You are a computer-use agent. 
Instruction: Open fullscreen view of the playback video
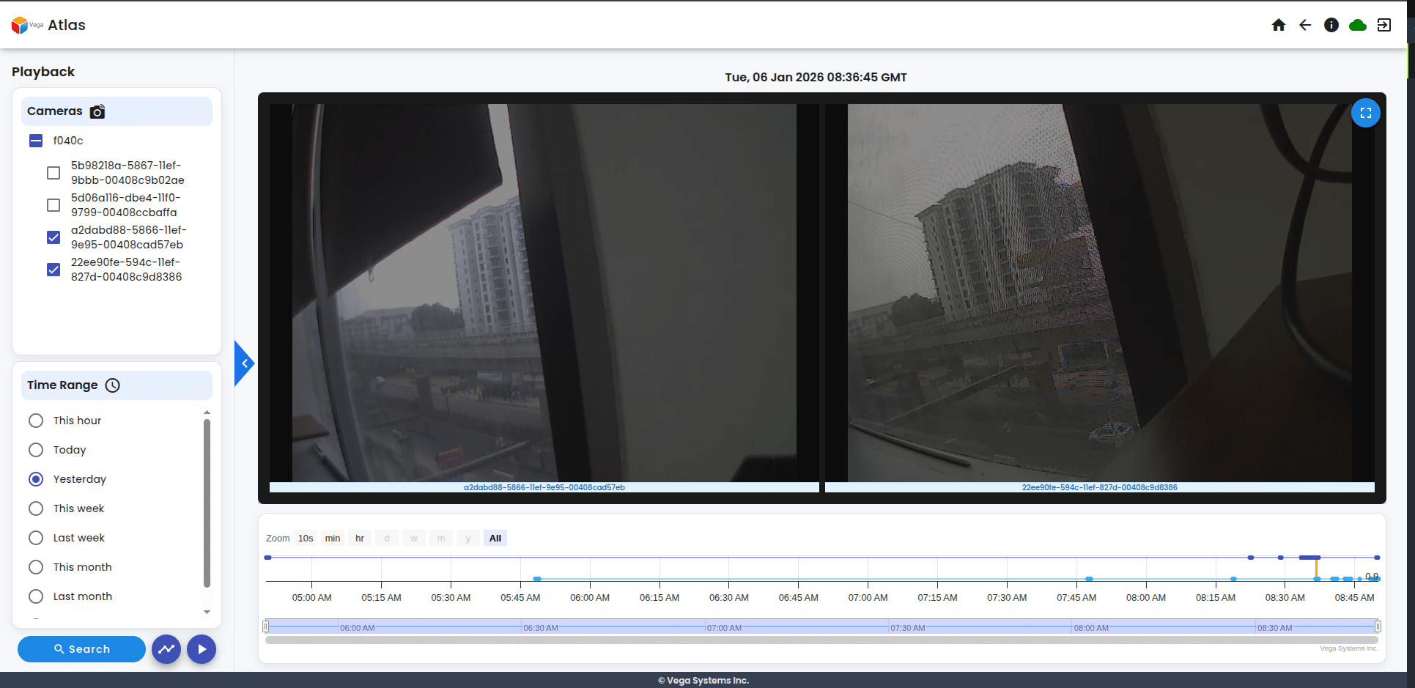click(1366, 113)
